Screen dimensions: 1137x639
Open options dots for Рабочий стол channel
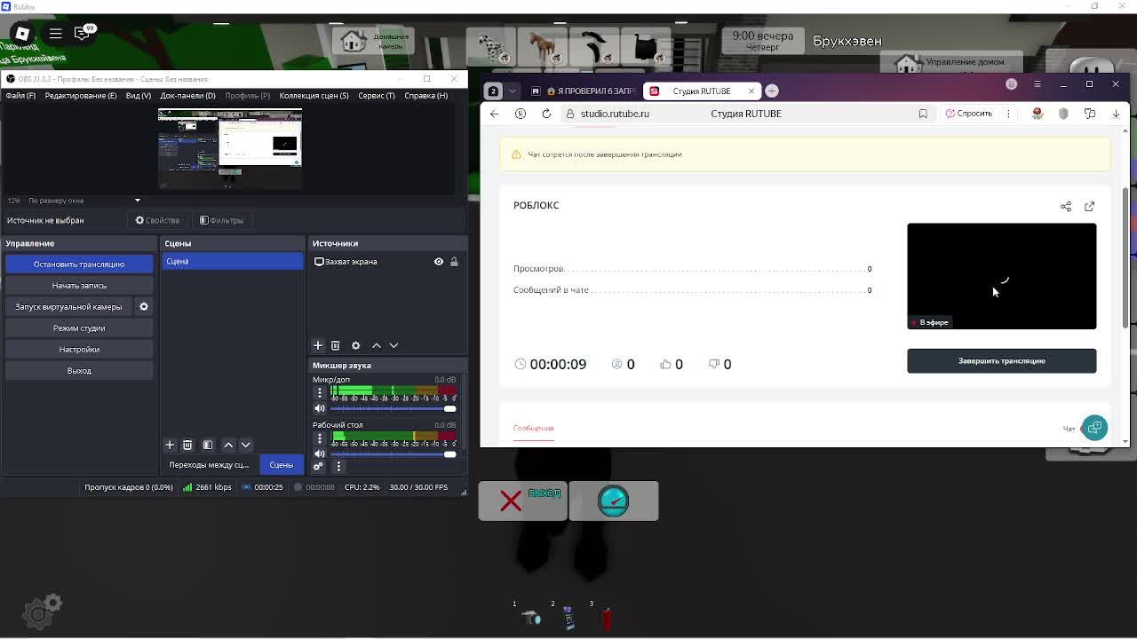(x=320, y=438)
